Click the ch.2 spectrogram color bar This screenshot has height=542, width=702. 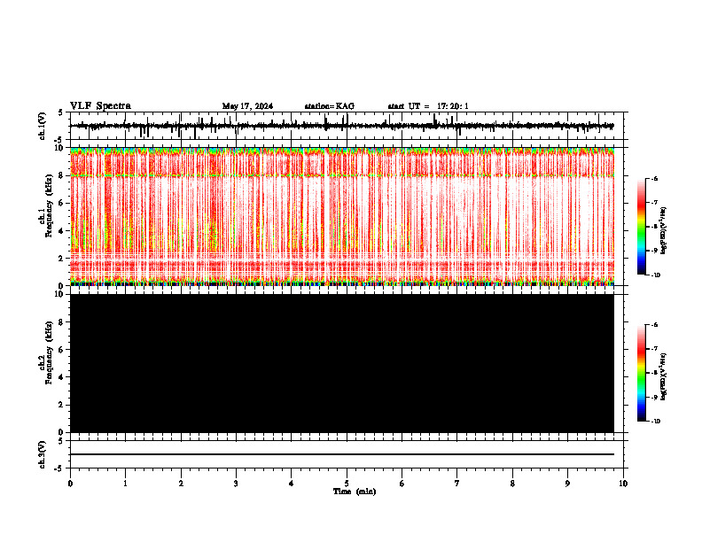(x=641, y=373)
